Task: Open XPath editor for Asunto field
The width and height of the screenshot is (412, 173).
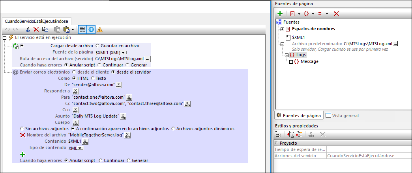Action: pyautogui.click(x=124, y=116)
